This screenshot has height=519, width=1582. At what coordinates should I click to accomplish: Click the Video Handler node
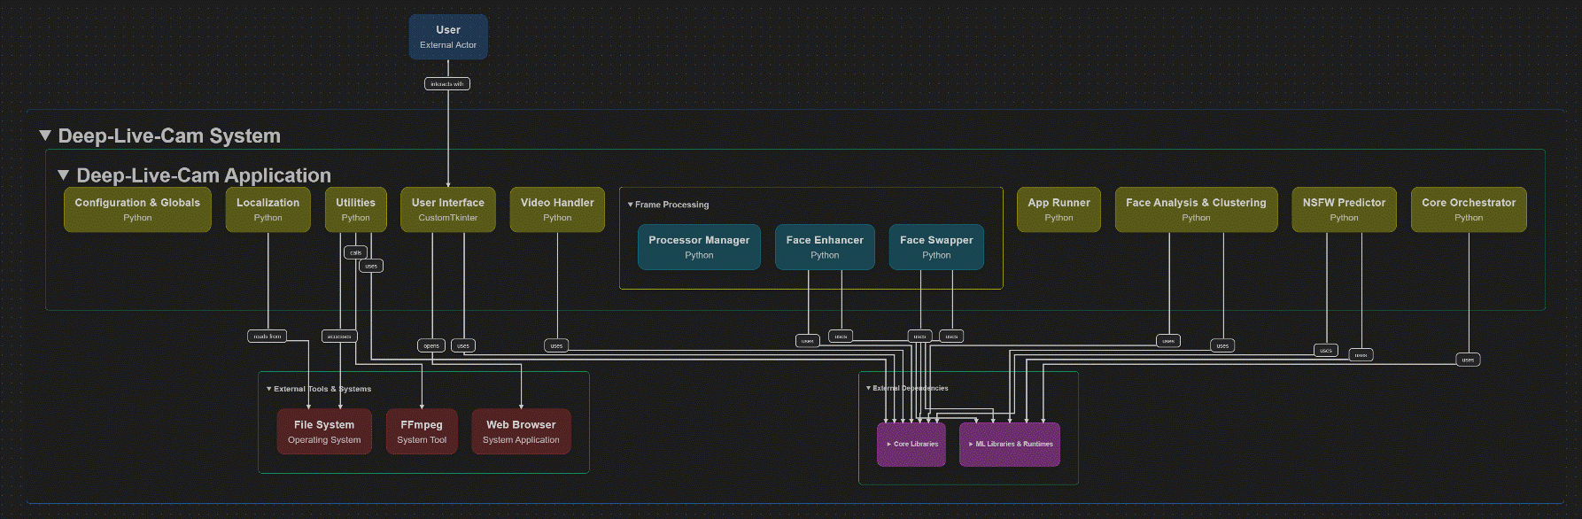point(557,209)
